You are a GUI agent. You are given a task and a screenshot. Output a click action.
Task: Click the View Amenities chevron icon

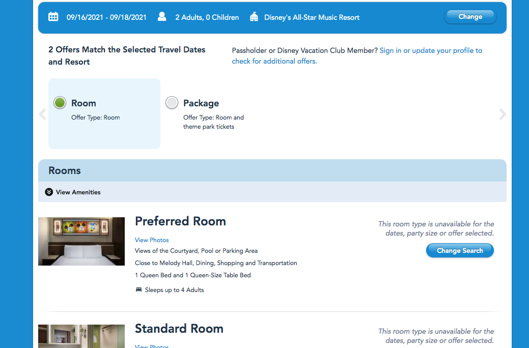49,192
